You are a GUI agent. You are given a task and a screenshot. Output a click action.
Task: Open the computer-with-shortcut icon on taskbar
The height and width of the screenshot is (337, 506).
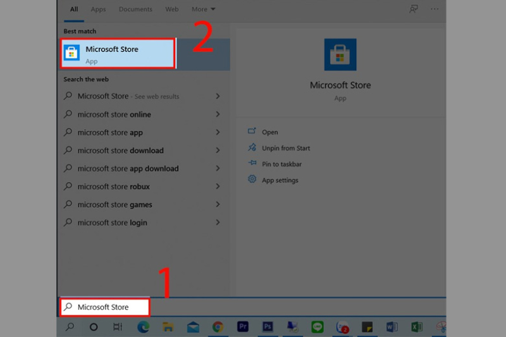click(293, 327)
